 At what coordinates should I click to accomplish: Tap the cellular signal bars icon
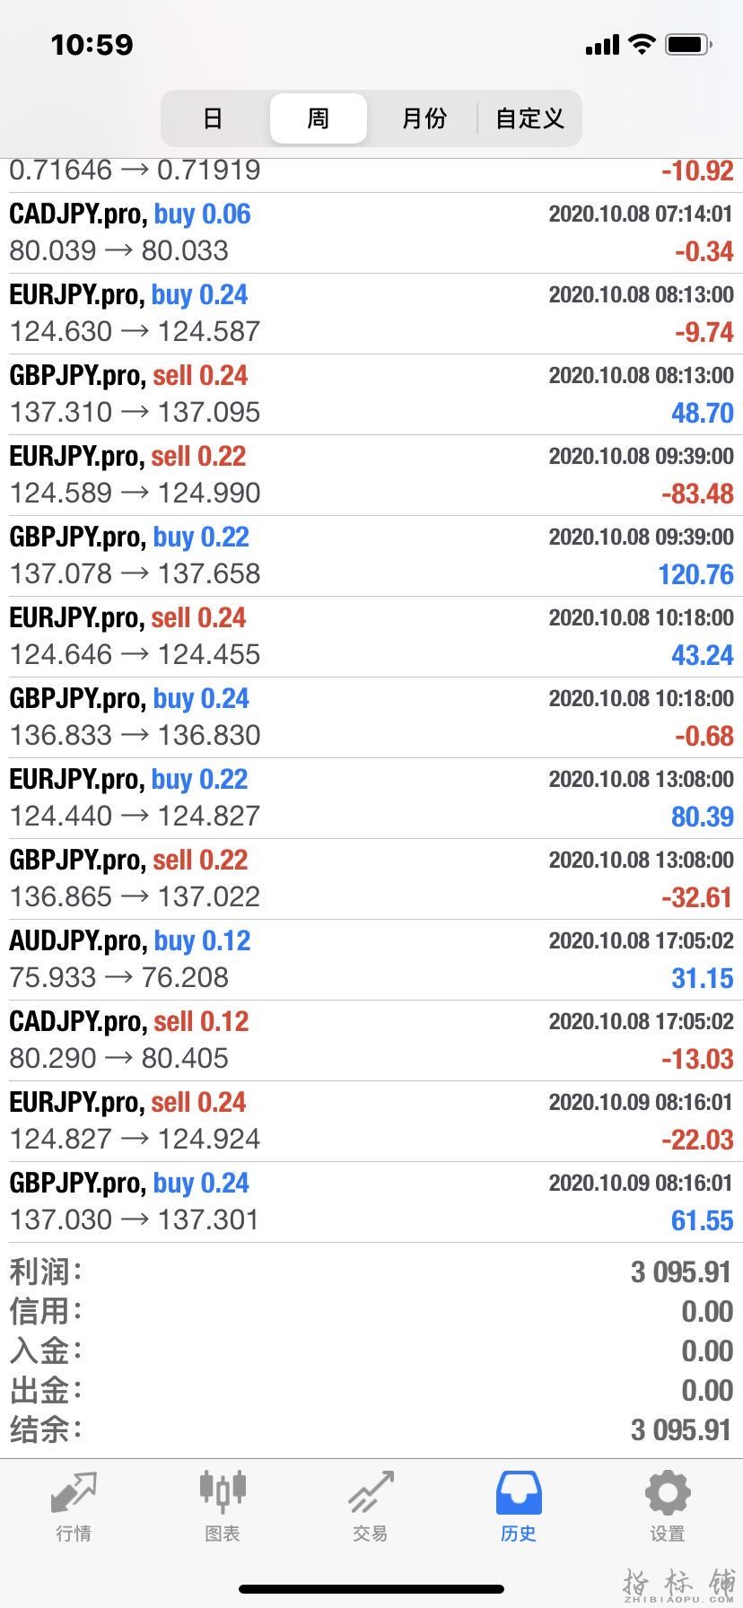pos(602,45)
